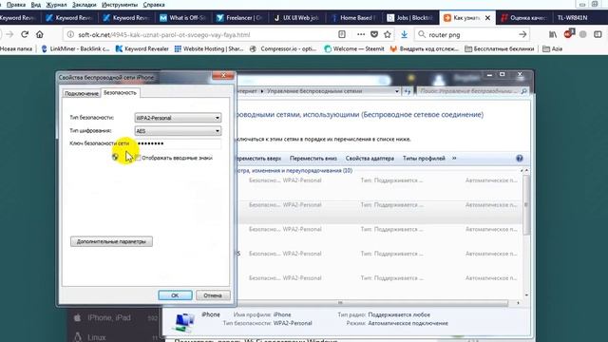This screenshot has width=608, height=342.
Task: Switch to 'UX UI Web job' browser tab
Action: click(x=297, y=18)
